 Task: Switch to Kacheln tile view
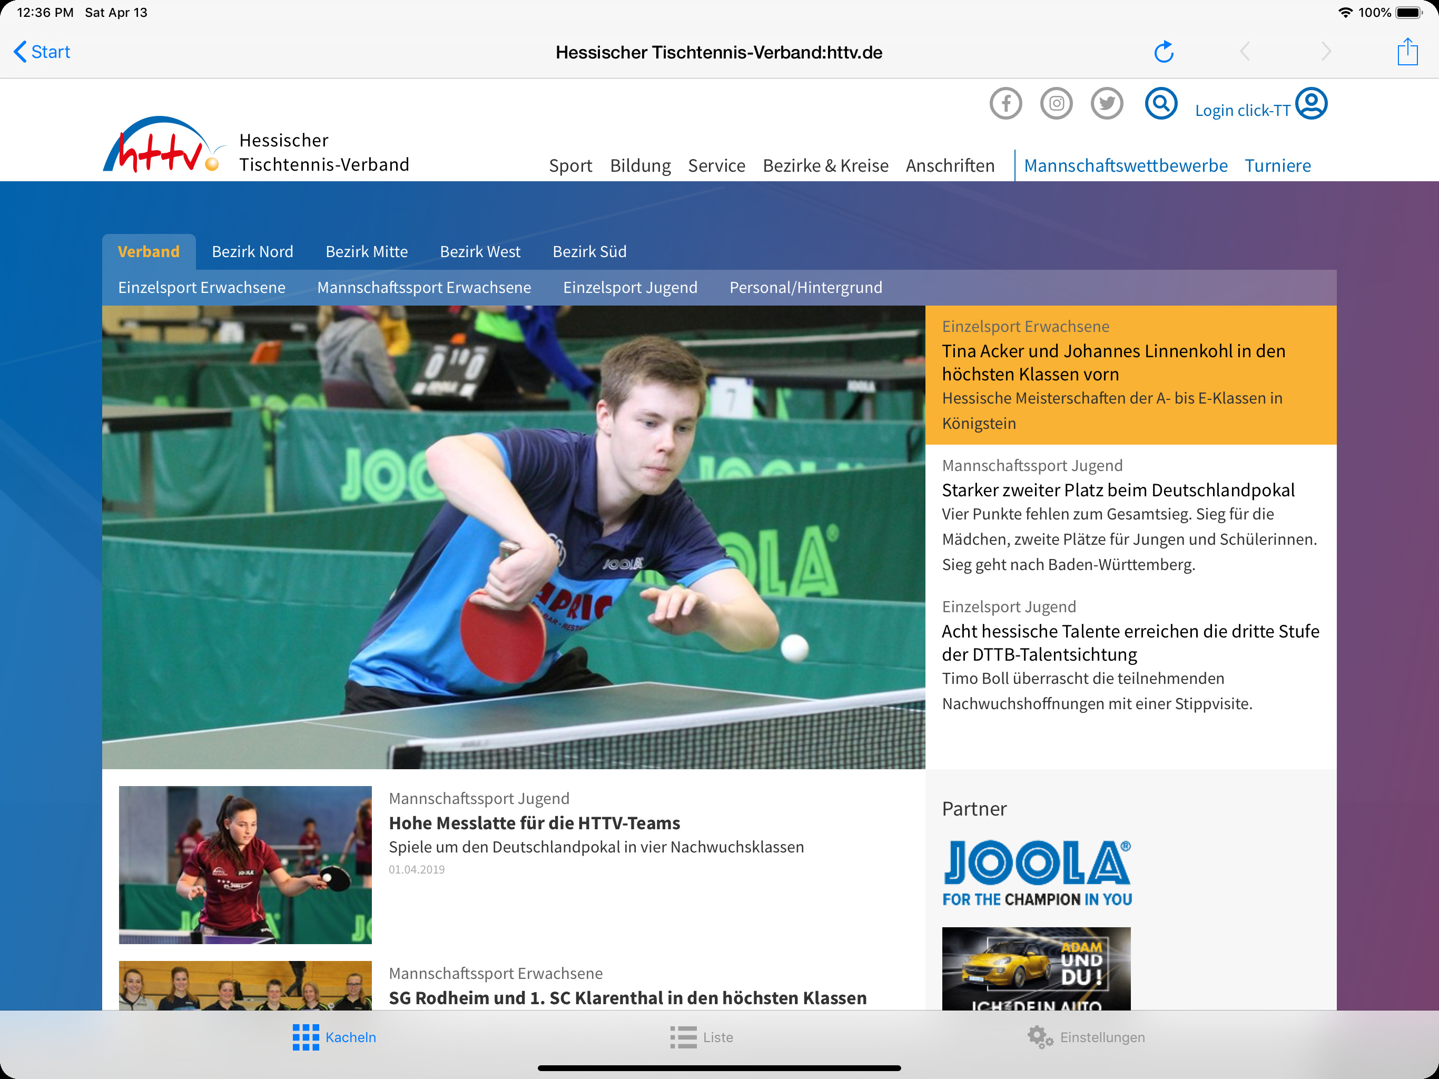[x=334, y=1037]
